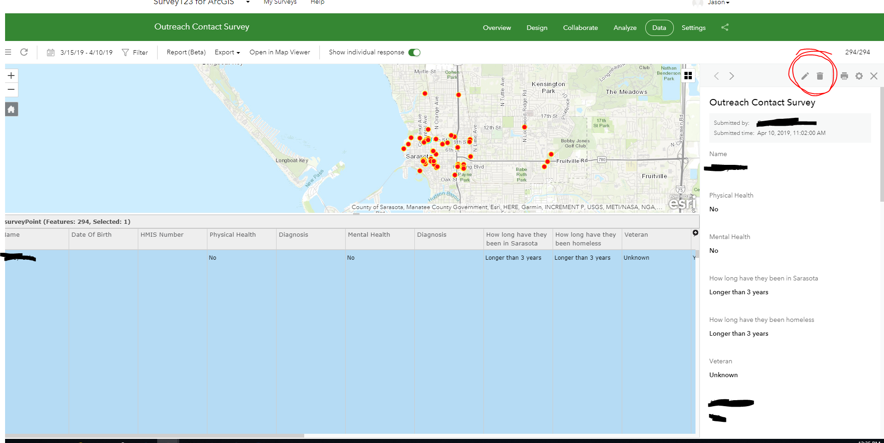
Task: Click the Filter button label
Action: (140, 52)
